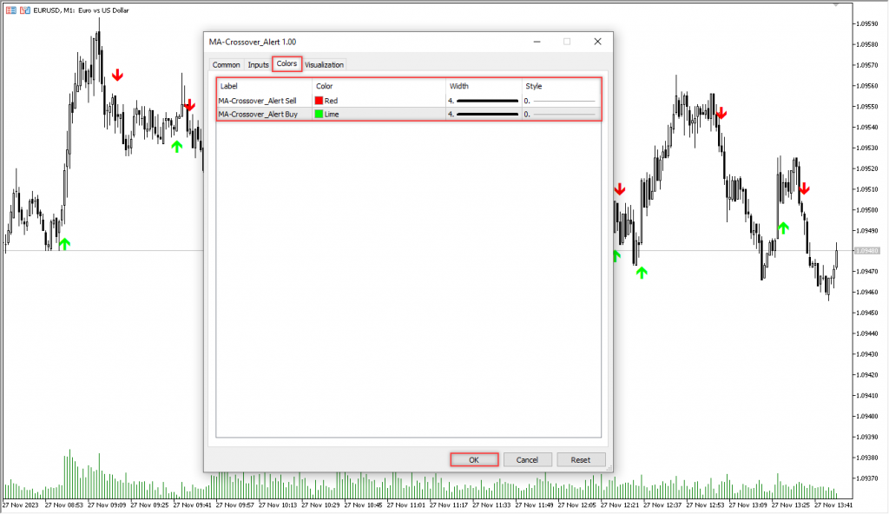889x514 pixels.
Task: Pick the Lime color swatch for Buy
Action: tap(319, 114)
